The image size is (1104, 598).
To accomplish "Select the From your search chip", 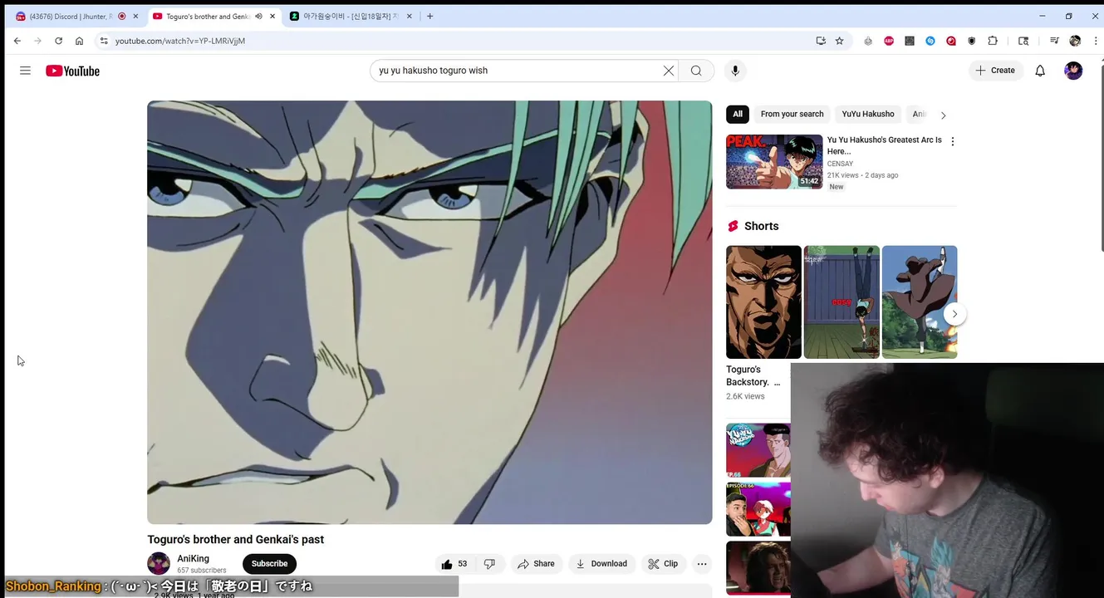I will [x=792, y=115].
